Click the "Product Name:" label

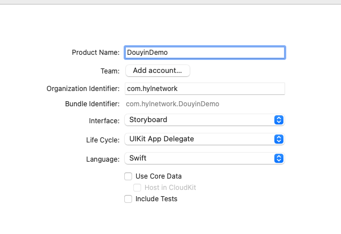[95, 53]
